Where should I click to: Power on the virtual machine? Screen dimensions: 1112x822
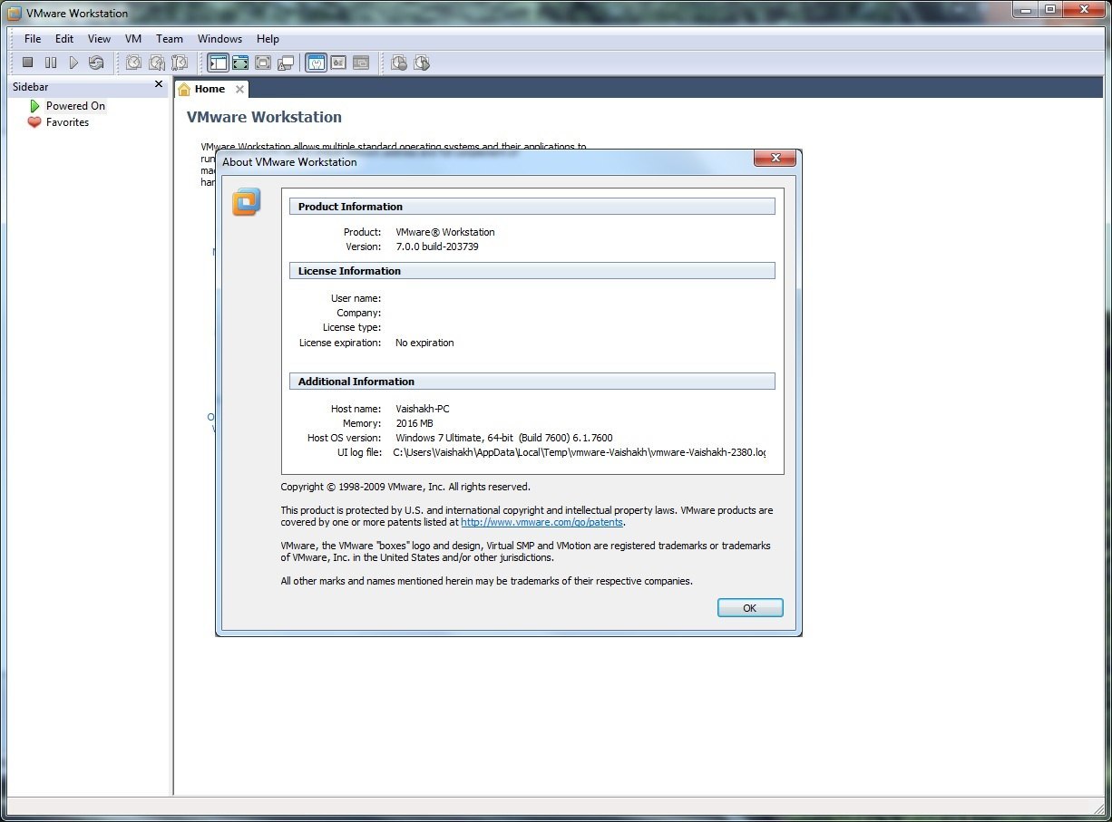(x=74, y=63)
